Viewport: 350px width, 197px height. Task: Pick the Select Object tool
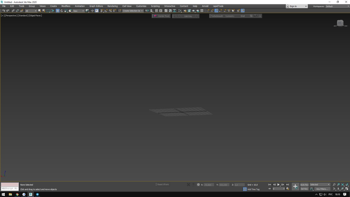[x=39, y=11]
